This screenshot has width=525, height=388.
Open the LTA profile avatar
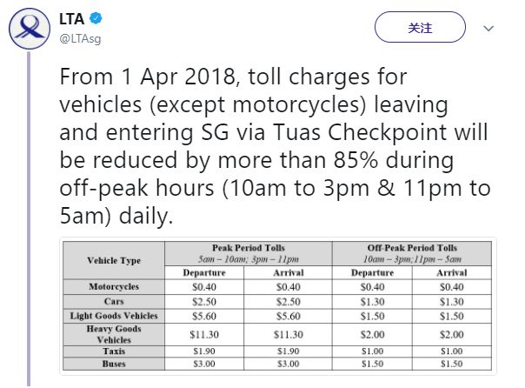[x=29, y=30]
